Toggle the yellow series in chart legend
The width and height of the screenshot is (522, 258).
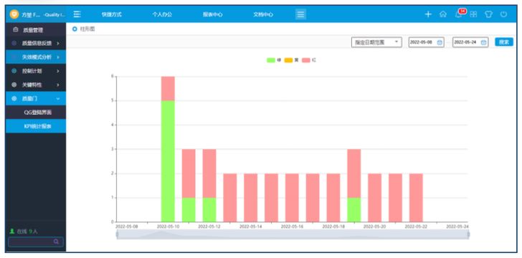pyautogui.click(x=291, y=60)
